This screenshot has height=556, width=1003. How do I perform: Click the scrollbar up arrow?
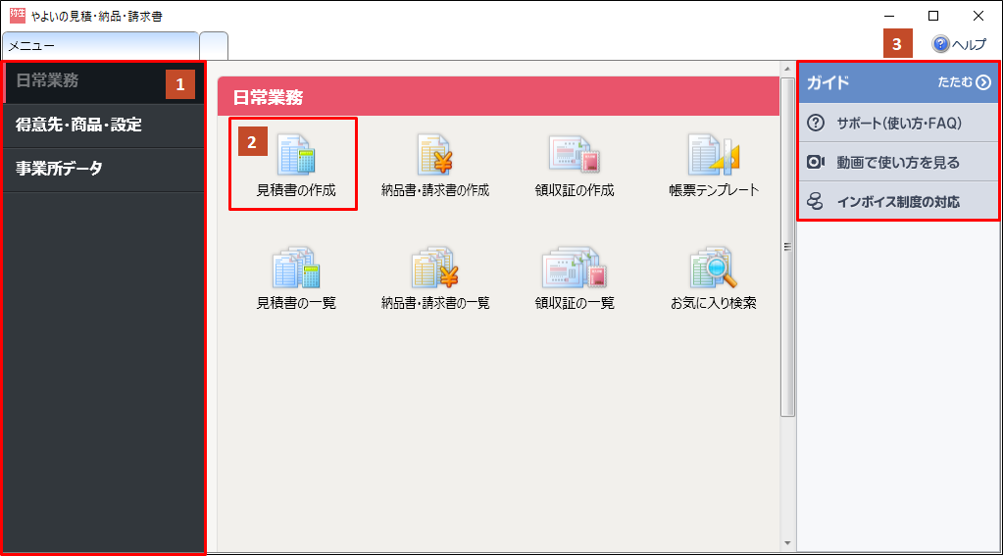(787, 69)
